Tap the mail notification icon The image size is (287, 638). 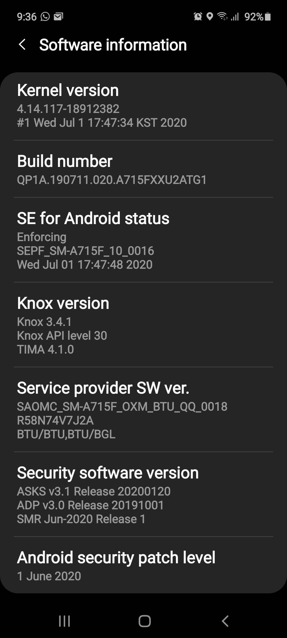pos(58,17)
